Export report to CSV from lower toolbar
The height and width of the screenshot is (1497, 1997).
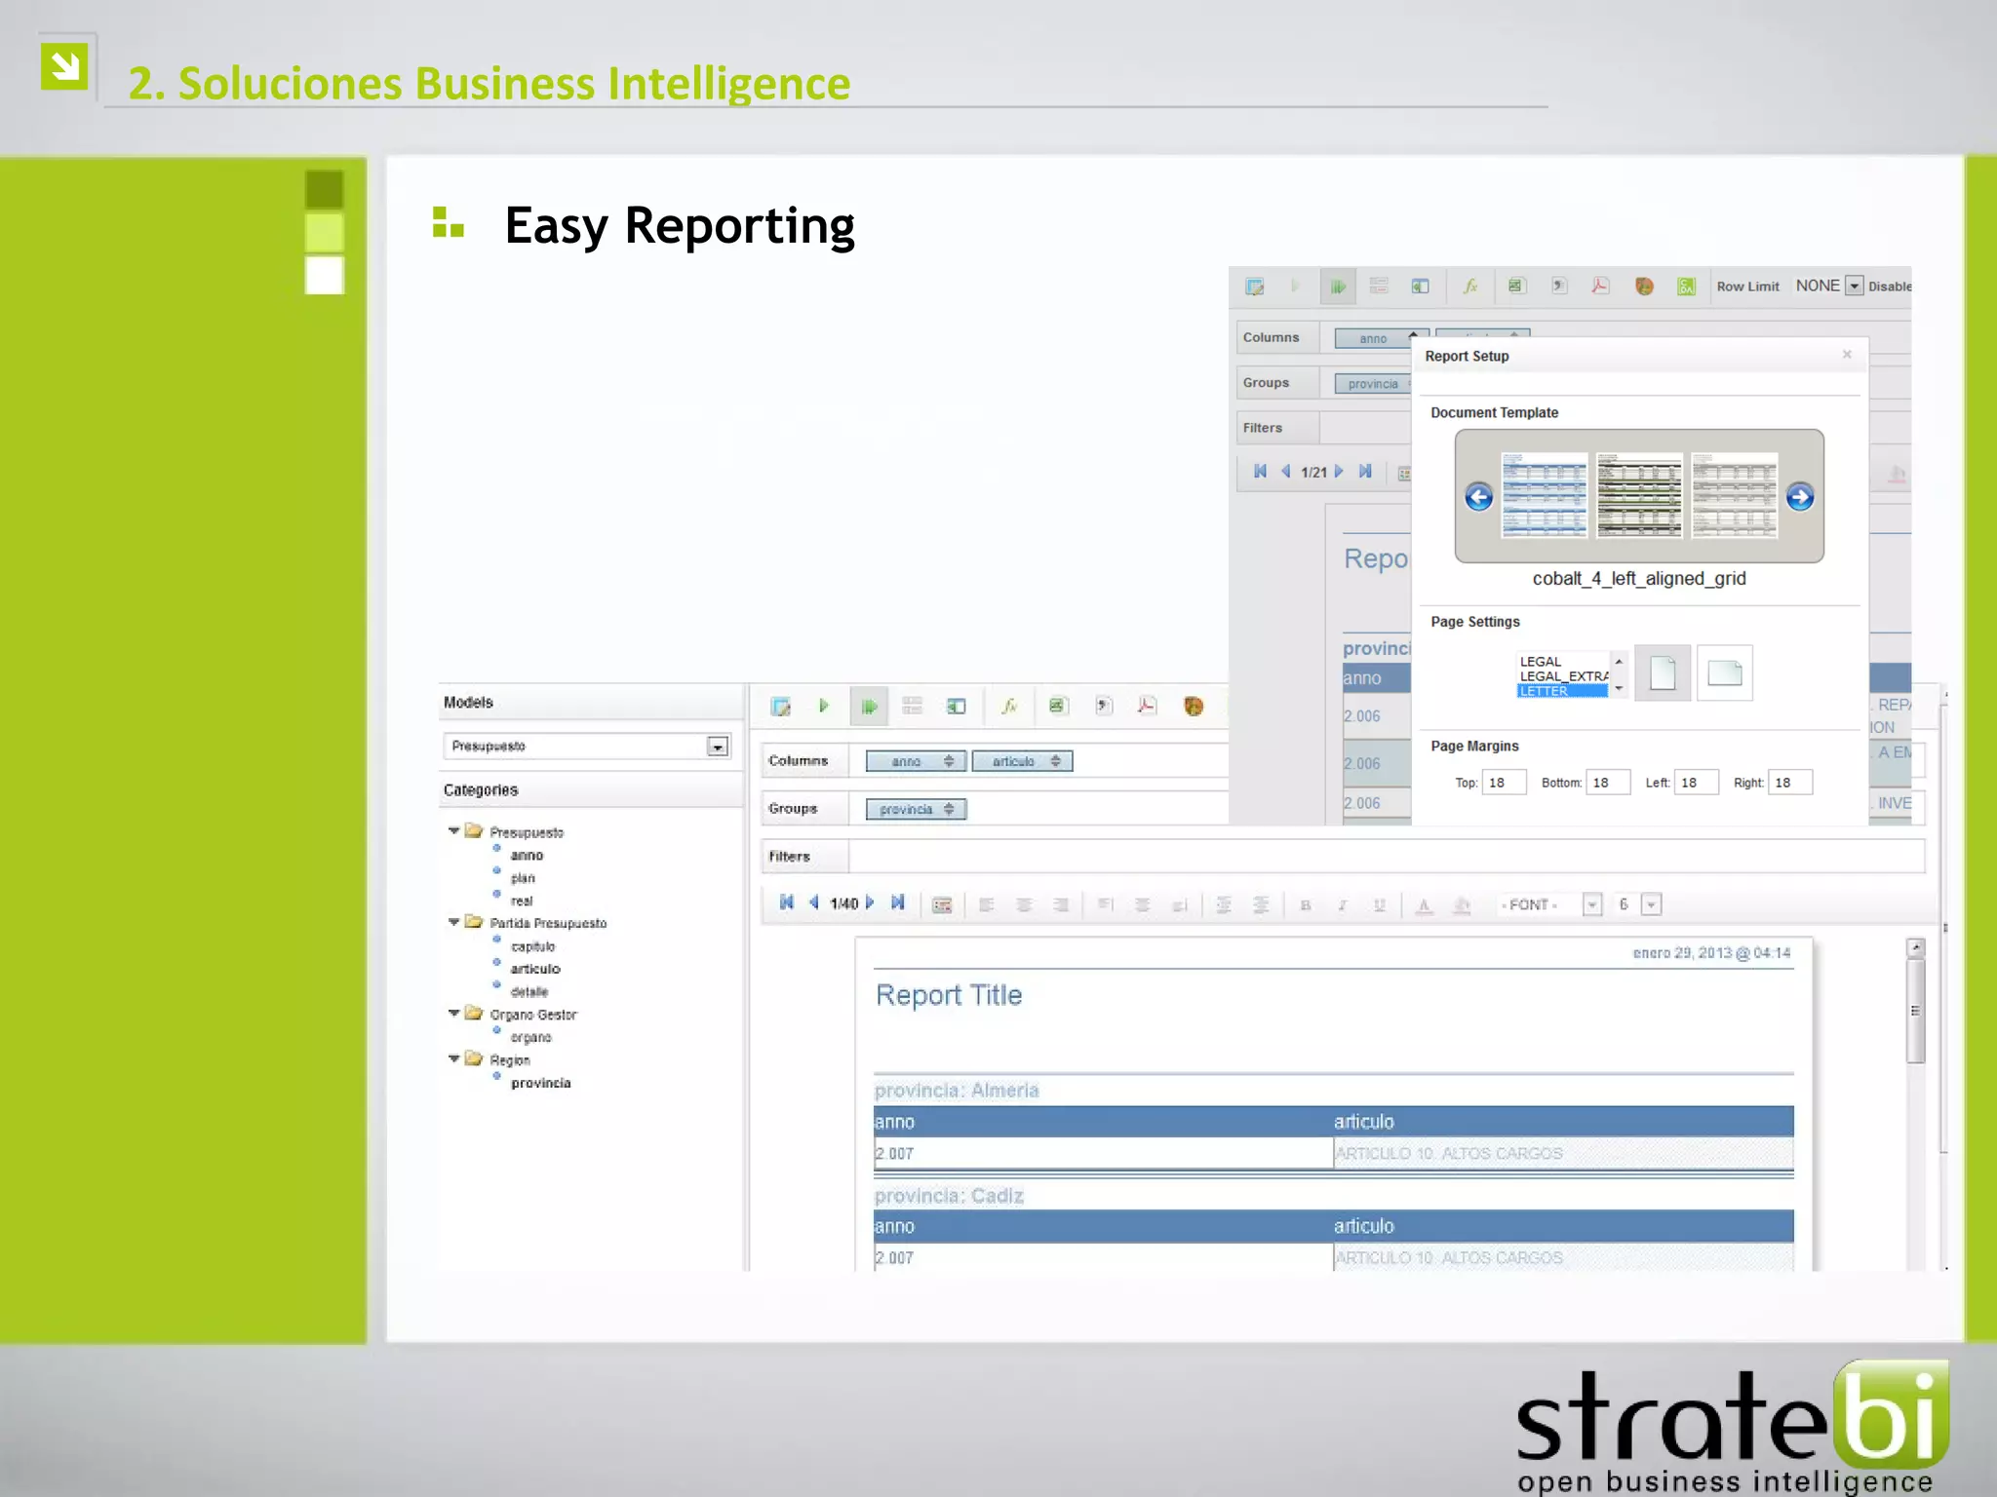[1103, 706]
